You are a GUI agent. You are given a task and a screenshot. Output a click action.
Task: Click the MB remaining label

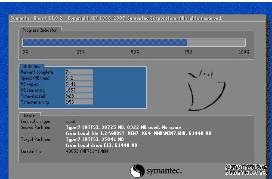(33, 90)
